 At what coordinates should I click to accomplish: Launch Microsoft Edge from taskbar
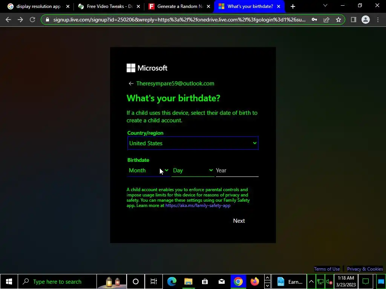172,281
